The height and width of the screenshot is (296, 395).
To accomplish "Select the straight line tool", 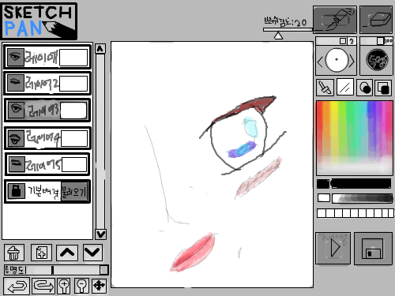I will [345, 88].
